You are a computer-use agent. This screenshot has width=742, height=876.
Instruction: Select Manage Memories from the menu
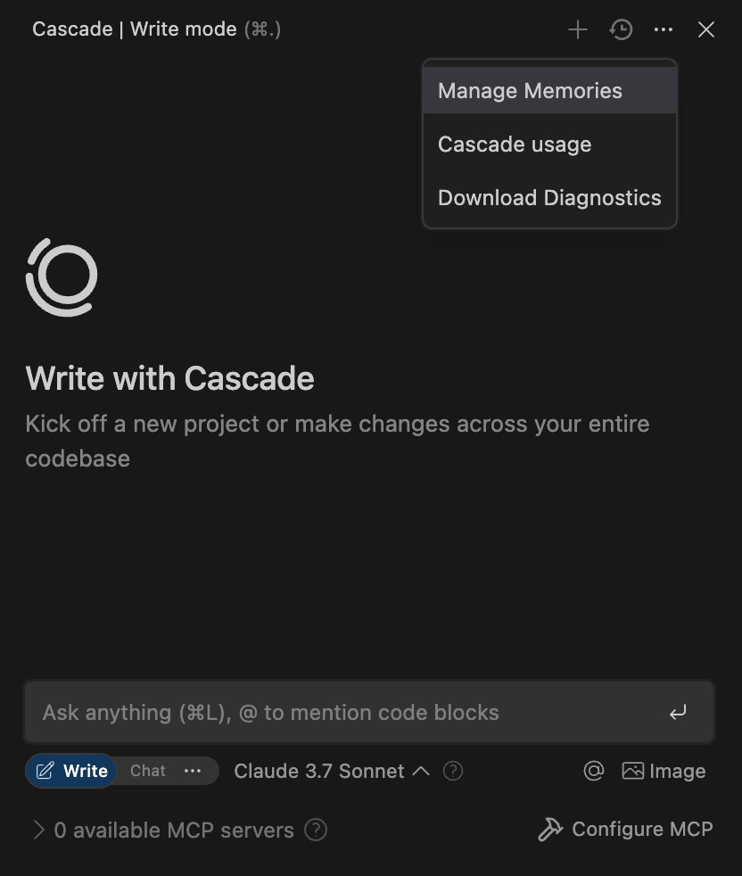530,91
